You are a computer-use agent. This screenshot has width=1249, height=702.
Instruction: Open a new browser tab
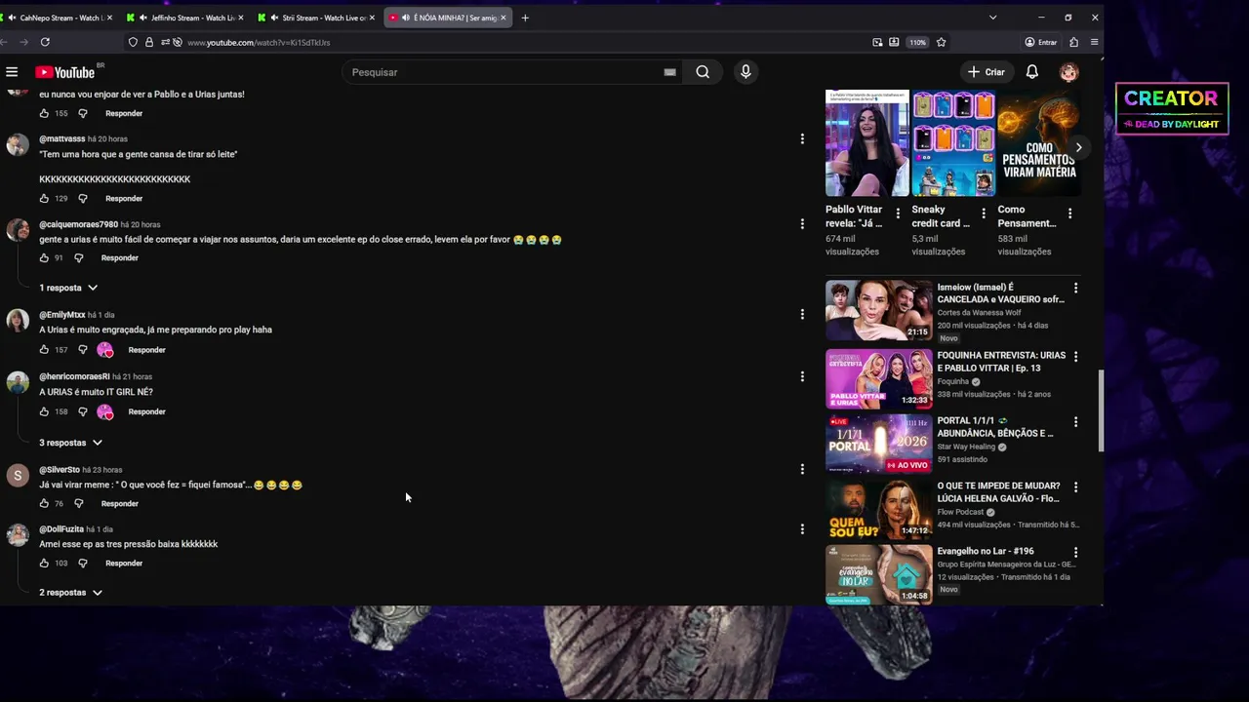tap(525, 18)
